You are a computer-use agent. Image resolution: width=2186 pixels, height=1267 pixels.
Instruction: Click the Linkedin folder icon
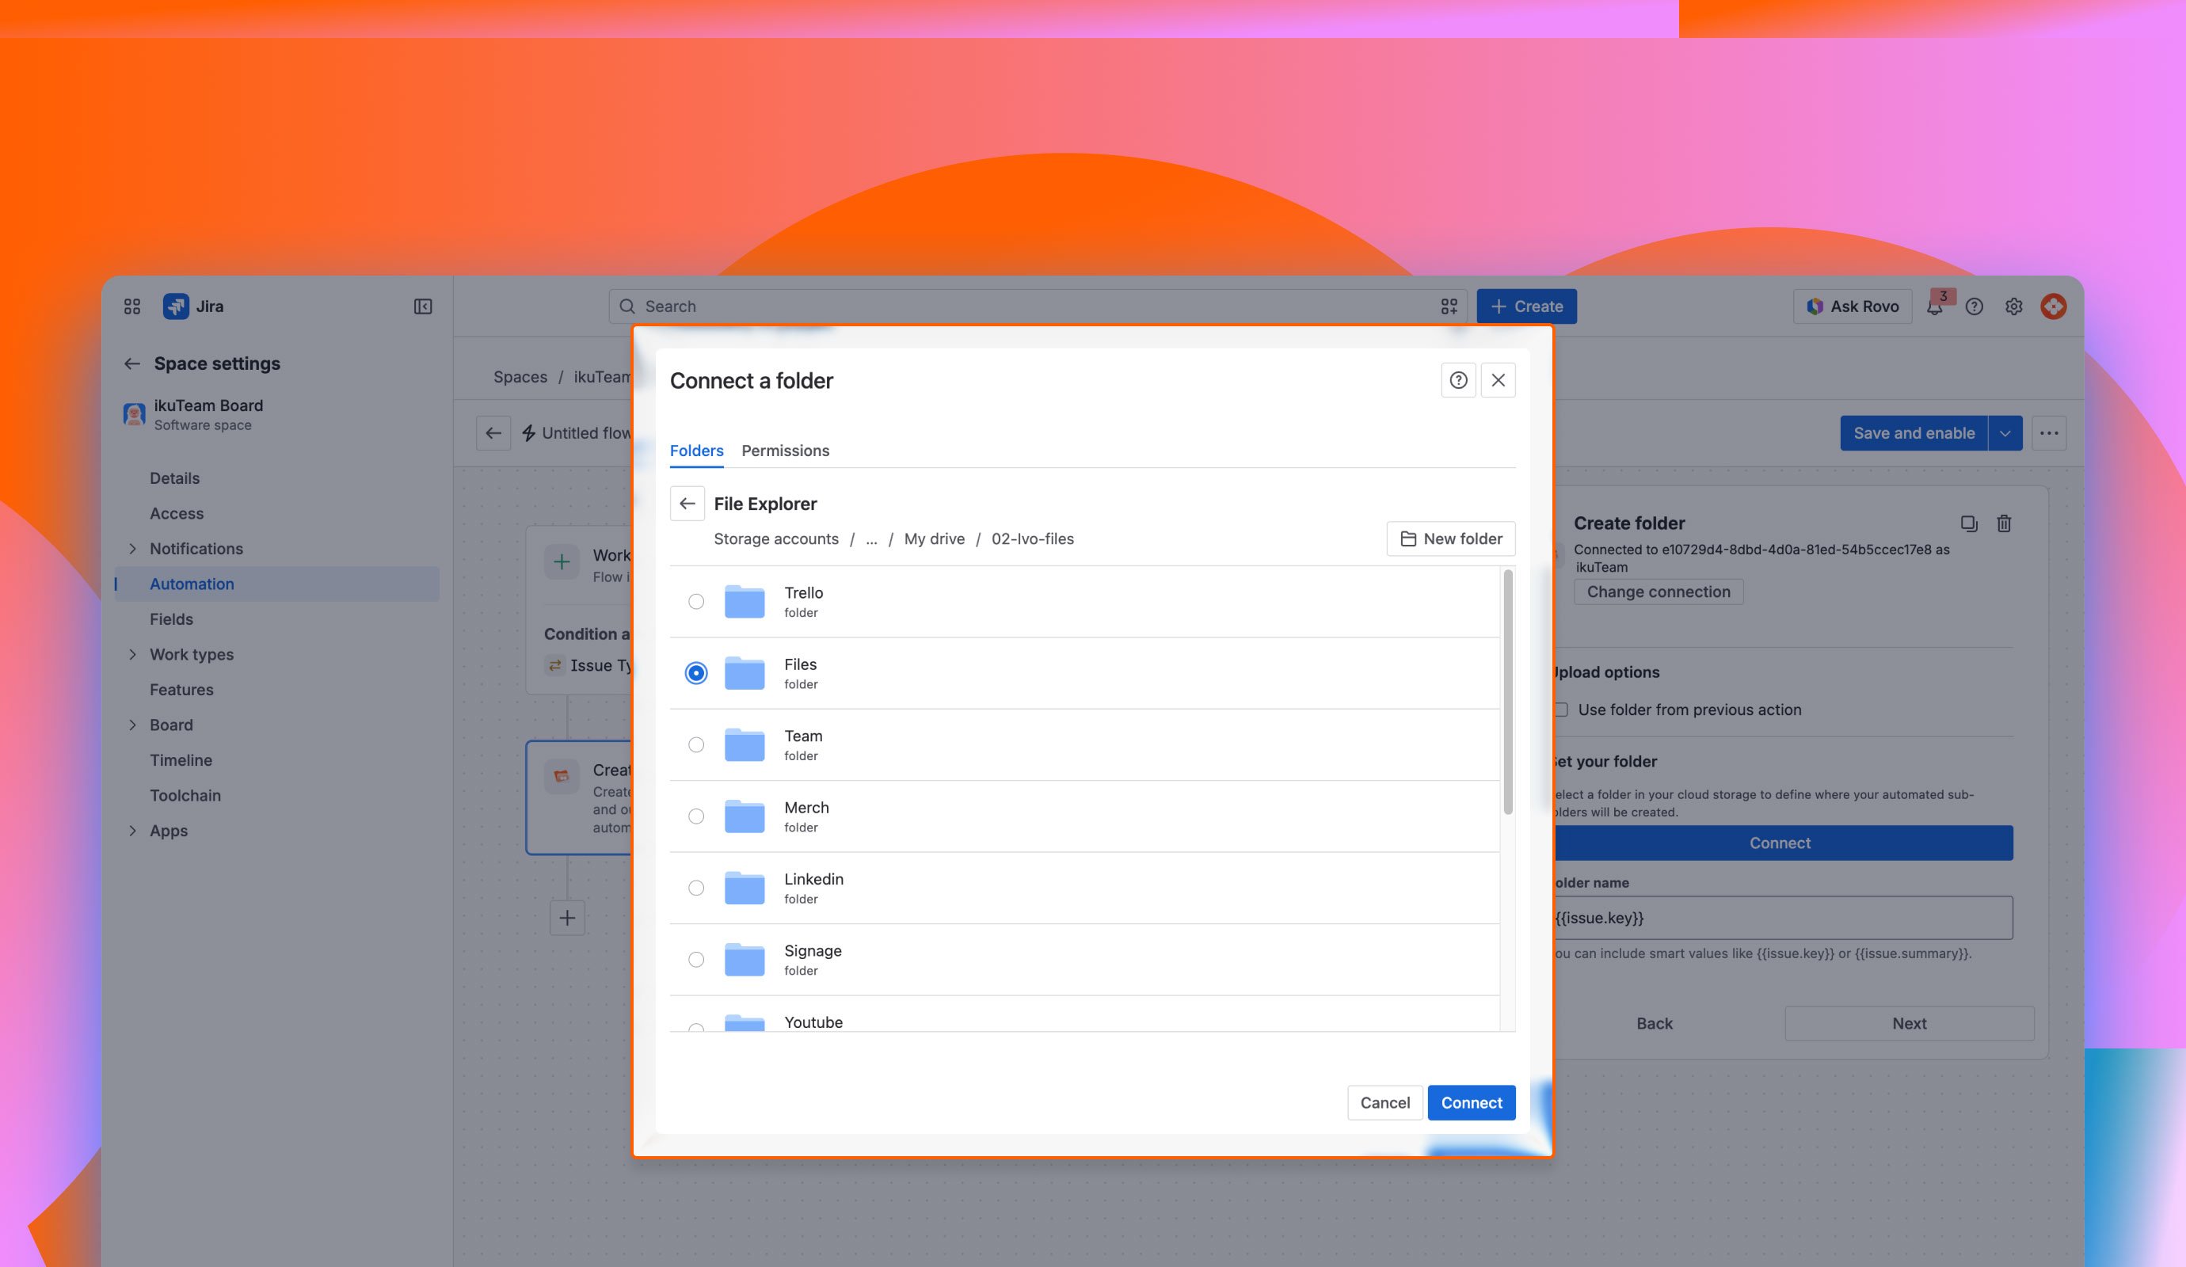[x=745, y=887]
